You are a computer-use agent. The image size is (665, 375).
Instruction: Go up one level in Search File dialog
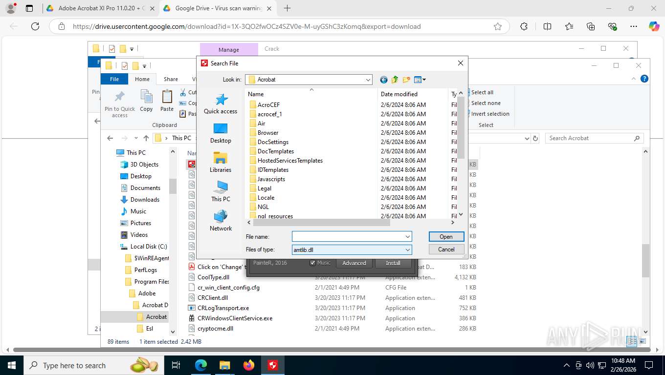(395, 80)
